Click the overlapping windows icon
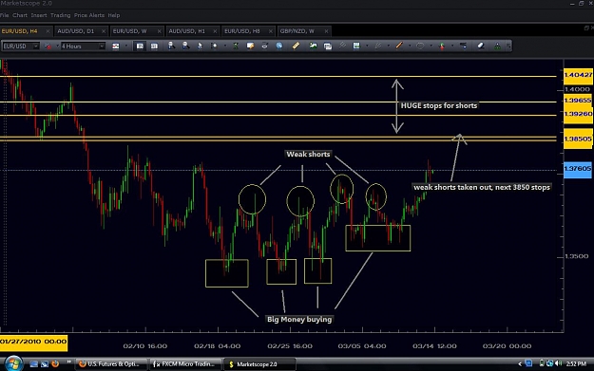Viewport: 594px width, 371px height. pos(328,46)
